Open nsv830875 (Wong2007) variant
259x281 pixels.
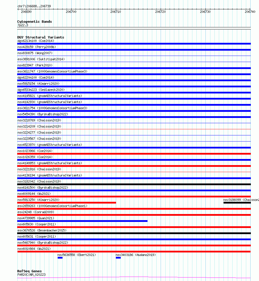(x=35, y=53)
